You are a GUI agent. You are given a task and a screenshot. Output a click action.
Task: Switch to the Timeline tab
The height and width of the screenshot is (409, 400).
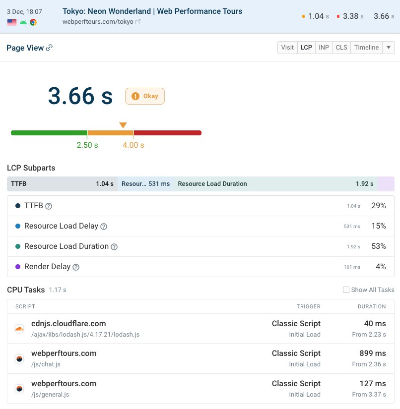coord(366,47)
